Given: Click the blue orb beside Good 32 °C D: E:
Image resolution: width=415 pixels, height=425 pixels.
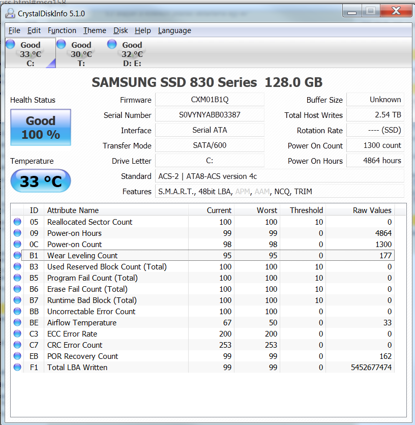Looking at the screenshot, I should pos(112,44).
